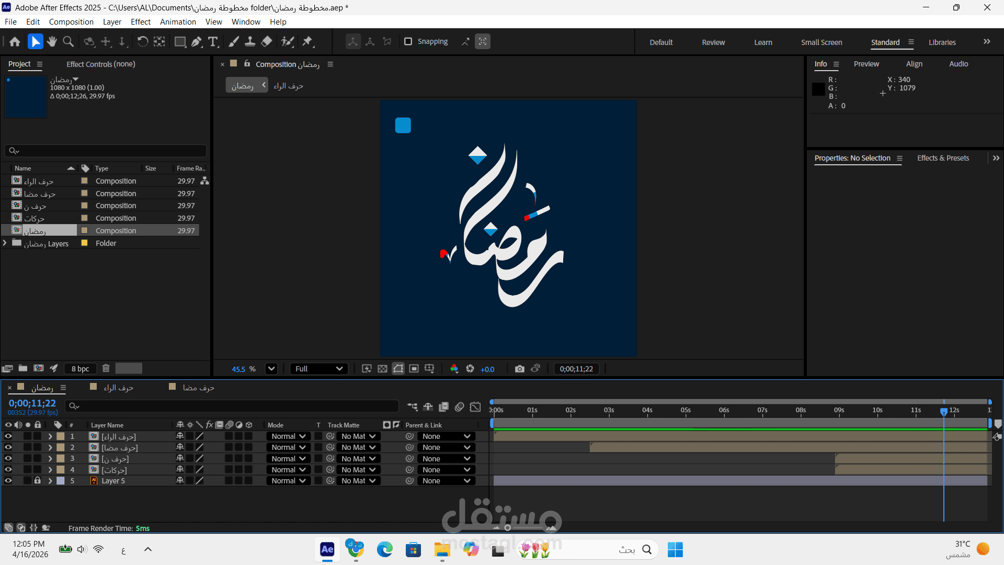The width and height of the screenshot is (1004, 565).
Task: Open the magnification ratio dropdown
Action: (x=271, y=369)
